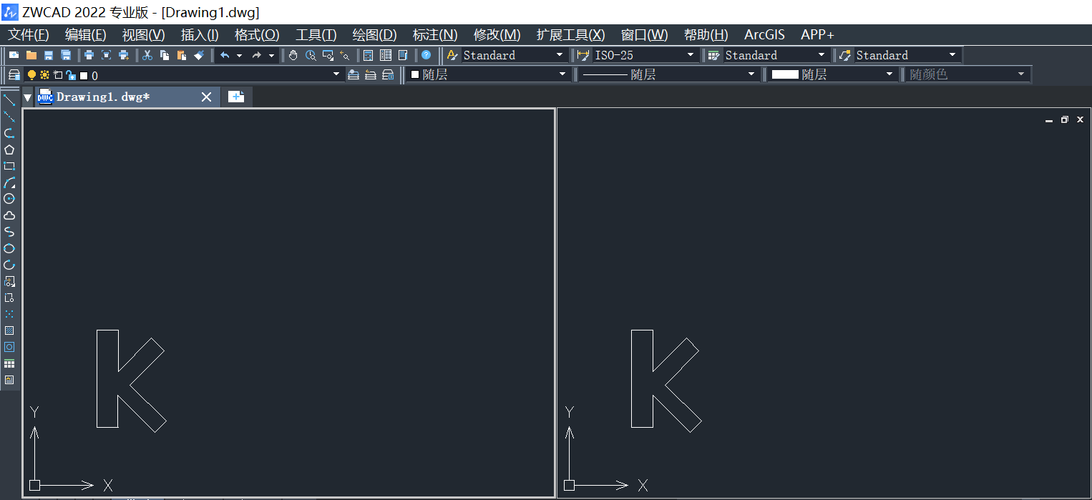The height and width of the screenshot is (500, 1092).
Task: Select the Polygon tool
Action: click(9, 149)
